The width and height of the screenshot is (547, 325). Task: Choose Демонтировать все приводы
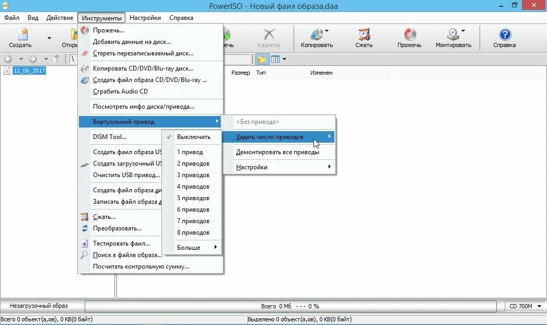(x=278, y=152)
